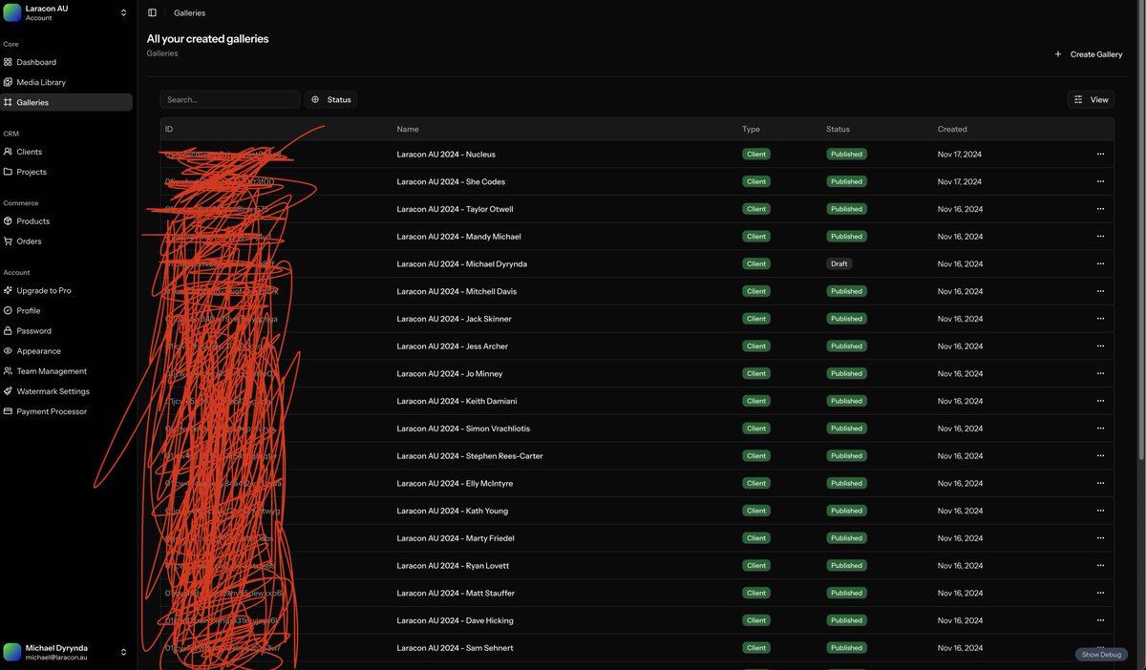Open the Products page
This screenshot has height=670, width=1146.
pos(66,221)
